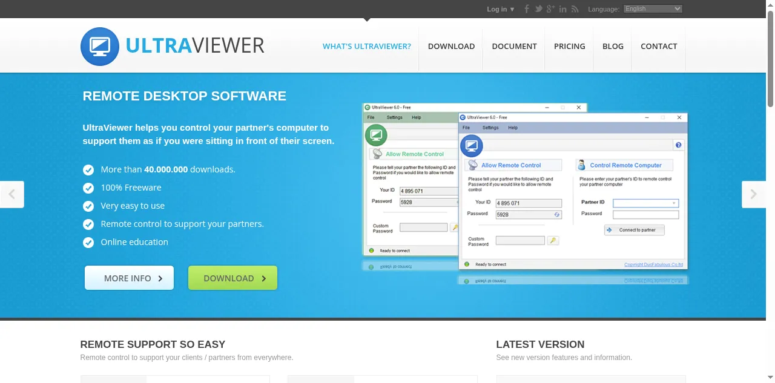Open What's UltraViewer? menu item

click(367, 46)
